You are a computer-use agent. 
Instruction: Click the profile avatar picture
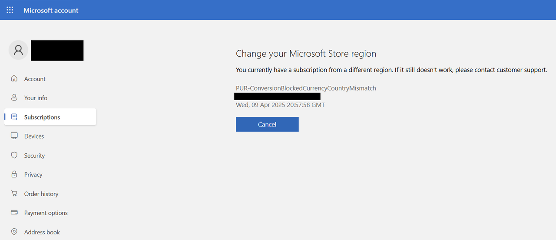[x=18, y=50]
